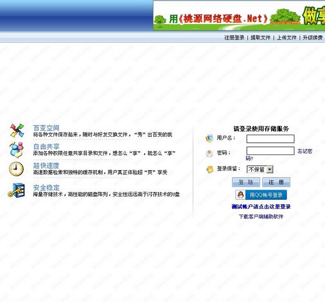This screenshot has width=325, height=302.
Task: Click the 请登录使用存储服务 title
Action: (261, 129)
